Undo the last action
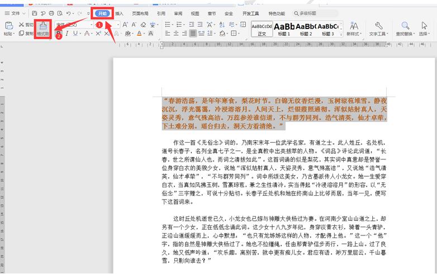Screen dimensions: 437x274 [x=68, y=13]
